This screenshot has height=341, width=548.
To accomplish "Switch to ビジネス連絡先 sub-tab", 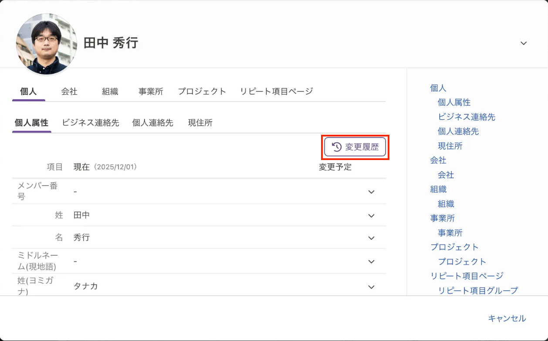I will pos(90,123).
